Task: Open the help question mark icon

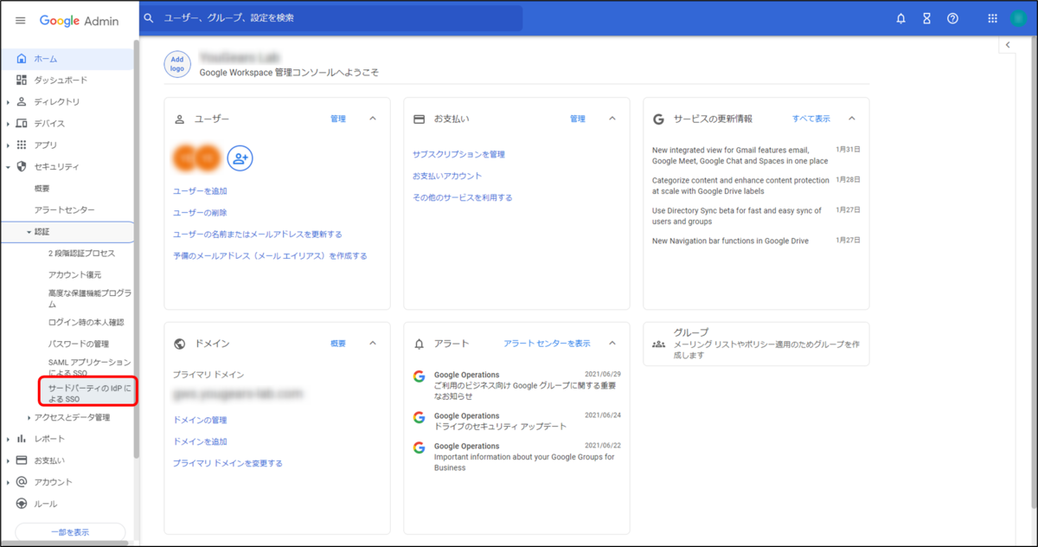Action: pos(952,18)
